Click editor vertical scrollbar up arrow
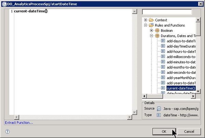205x138 pixels. click(135, 11)
